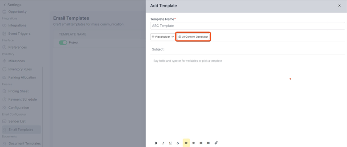The height and width of the screenshot is (147, 347).
Task: Go back via the Settings chevron
Action: click(5, 5)
